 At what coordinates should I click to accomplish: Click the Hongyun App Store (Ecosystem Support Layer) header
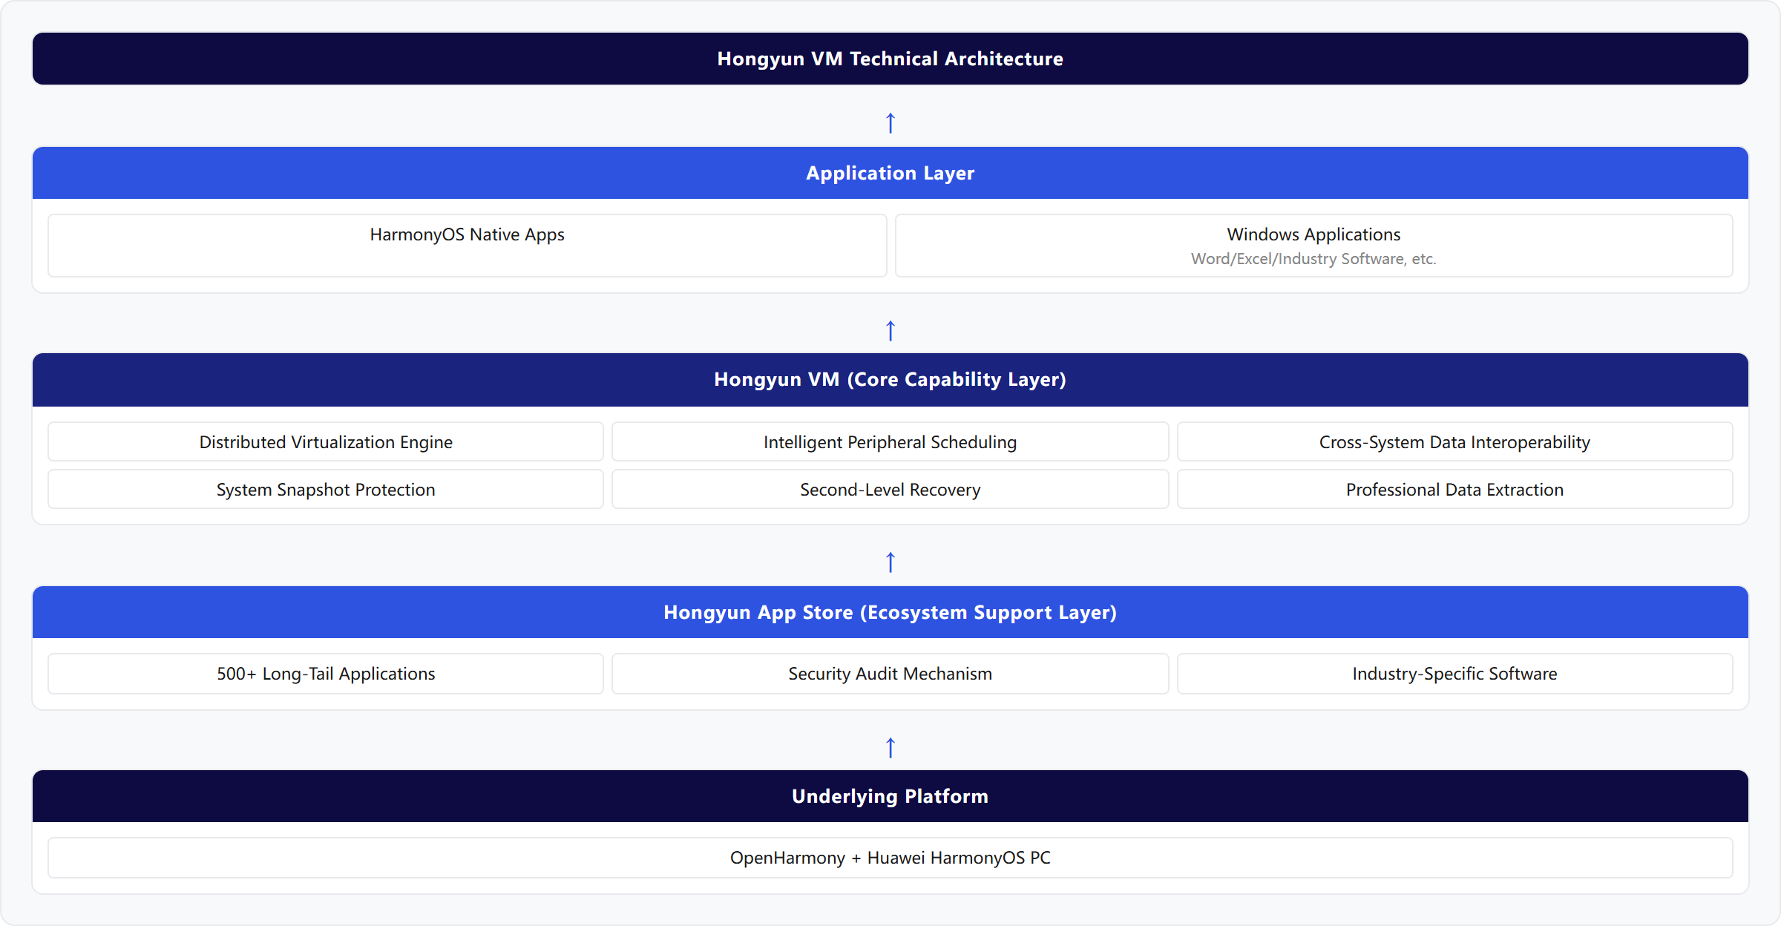point(890,612)
